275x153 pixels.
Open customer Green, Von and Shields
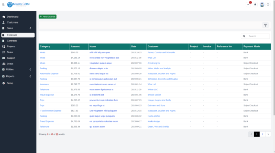[158, 127]
